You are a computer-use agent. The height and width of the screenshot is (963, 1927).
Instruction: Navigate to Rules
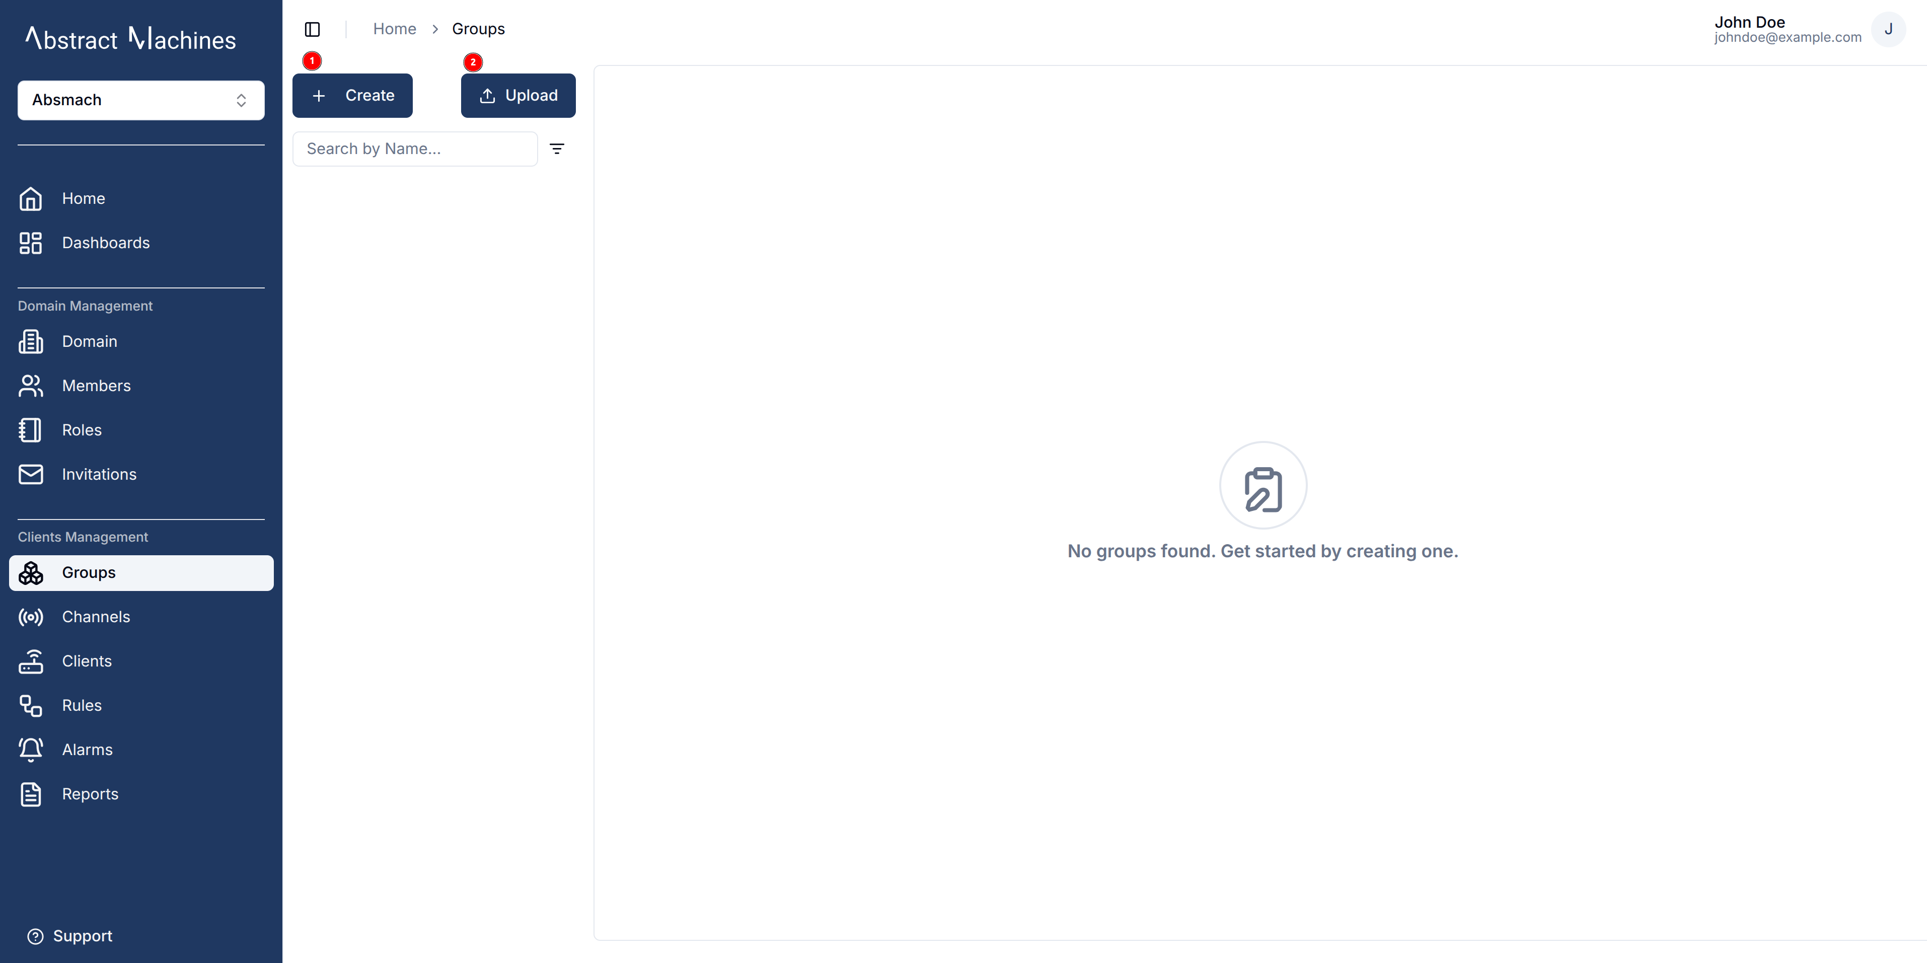tap(140, 706)
